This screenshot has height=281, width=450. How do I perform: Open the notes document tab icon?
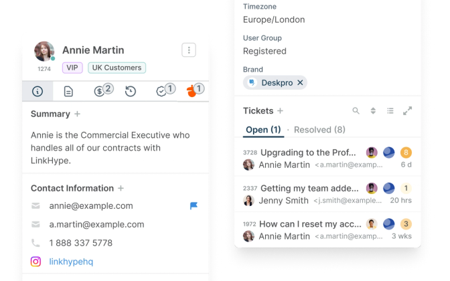click(68, 91)
